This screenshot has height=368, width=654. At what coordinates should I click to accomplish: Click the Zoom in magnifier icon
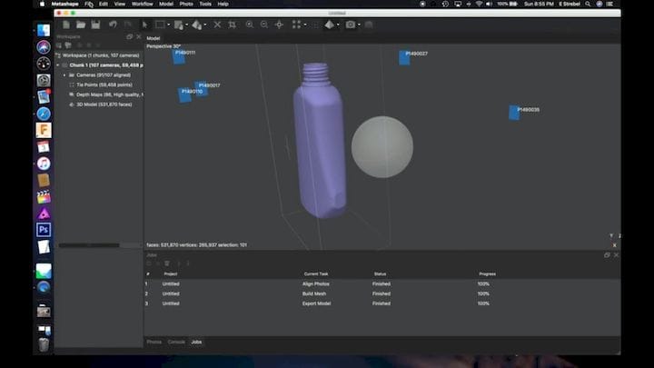(250, 25)
